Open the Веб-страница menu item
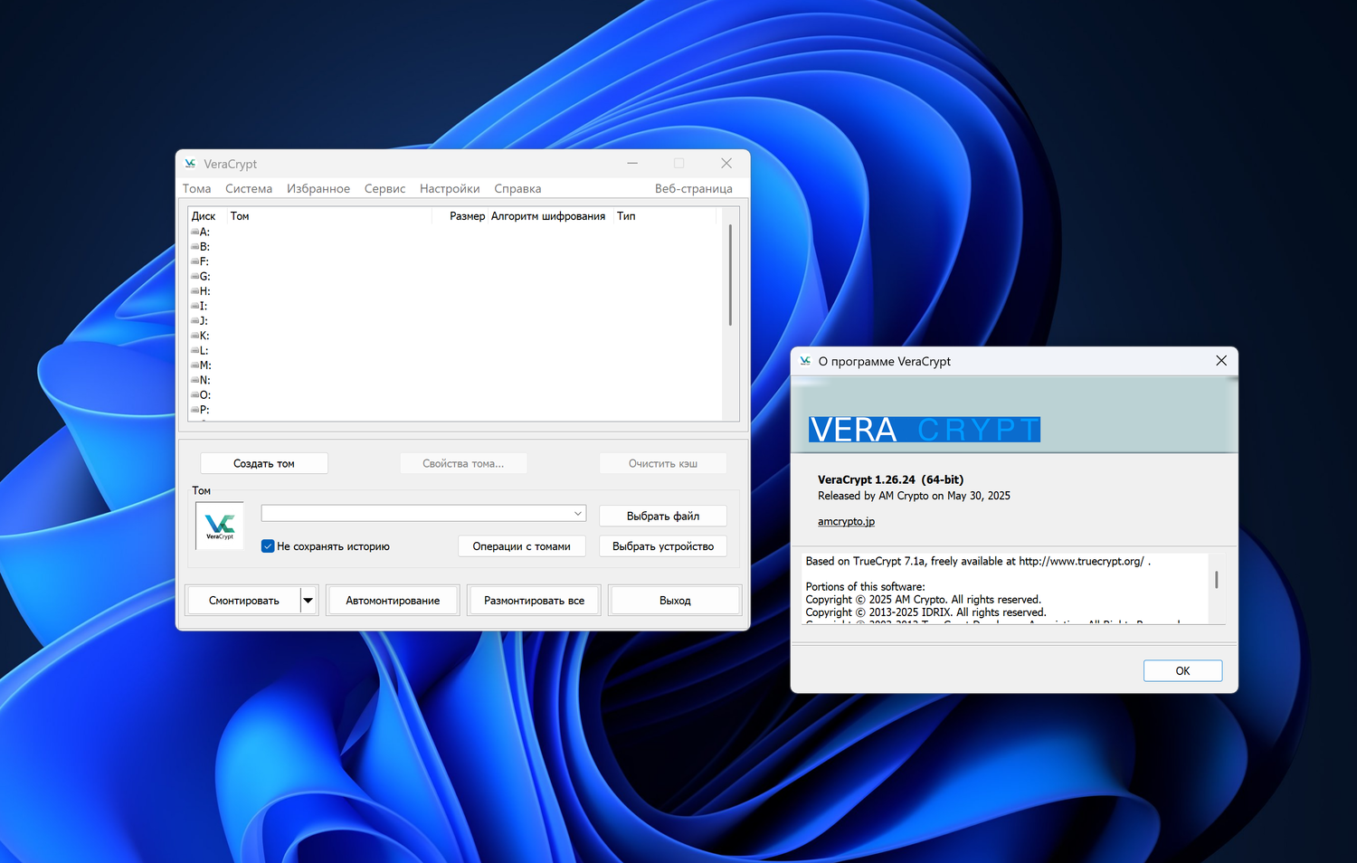Screen dimensions: 1357x863 pyautogui.click(x=694, y=189)
